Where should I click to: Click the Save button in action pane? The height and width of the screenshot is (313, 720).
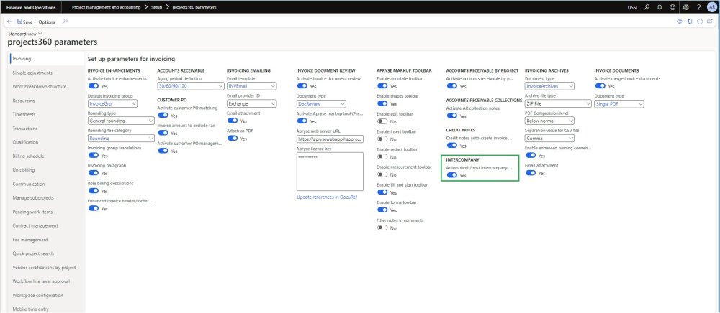click(24, 22)
